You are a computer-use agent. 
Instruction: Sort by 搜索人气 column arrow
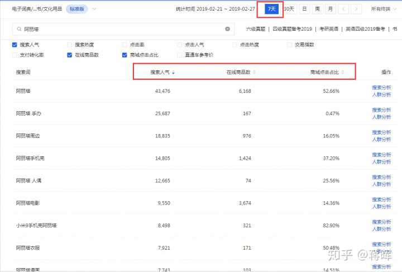[173, 73]
